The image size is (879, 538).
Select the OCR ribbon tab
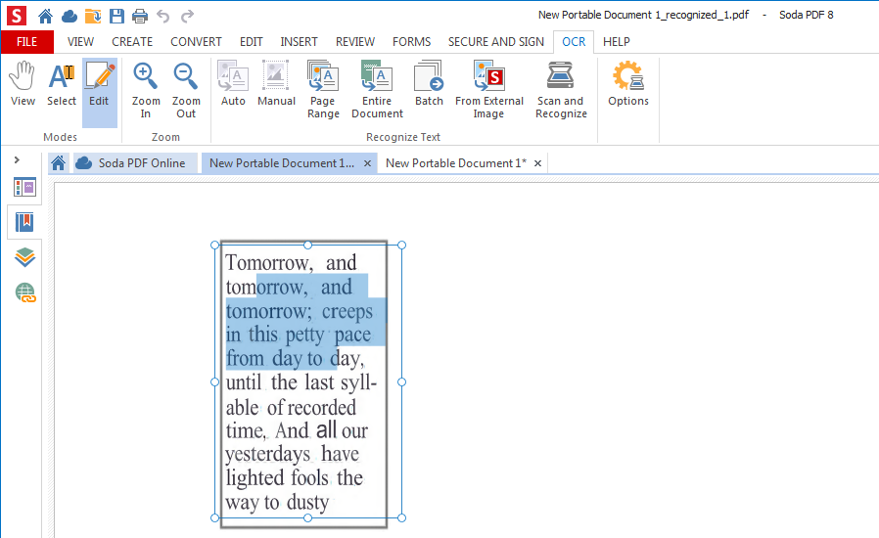coord(574,42)
